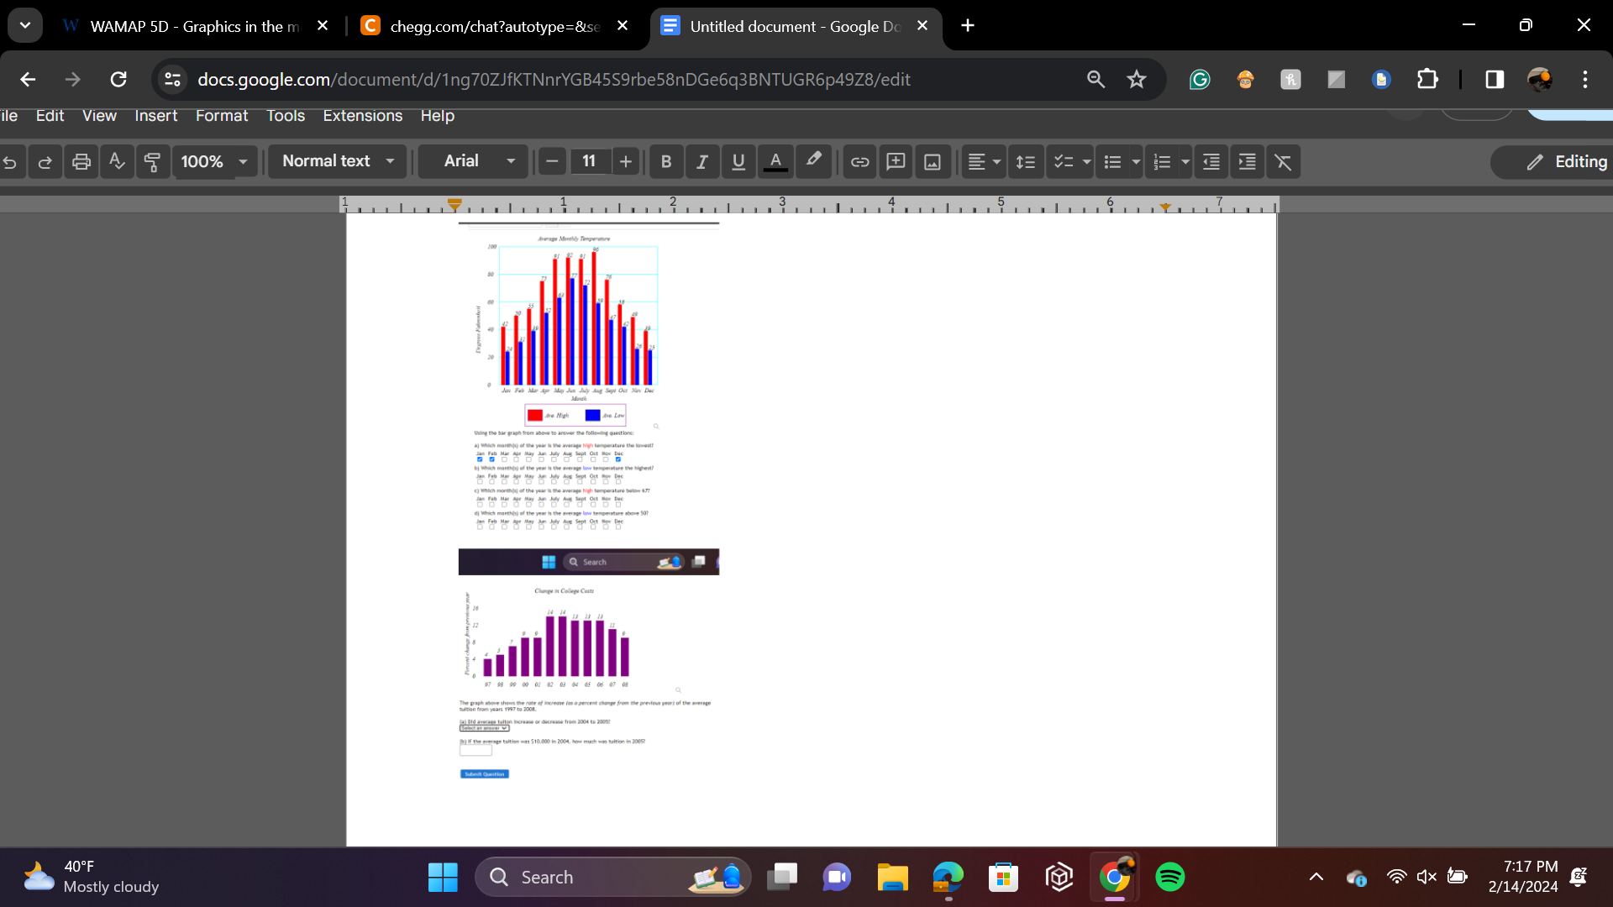Click the Increase indent icon
This screenshot has height=907, width=1613.
click(x=1248, y=161)
